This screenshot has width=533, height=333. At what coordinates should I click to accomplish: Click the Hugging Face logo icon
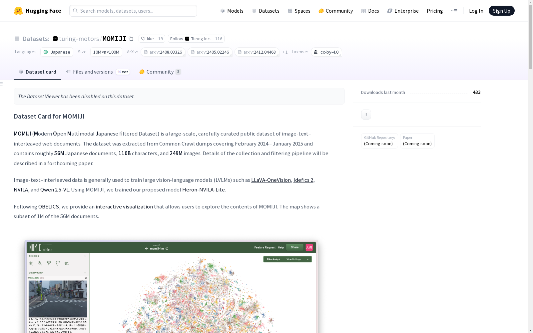click(x=18, y=11)
